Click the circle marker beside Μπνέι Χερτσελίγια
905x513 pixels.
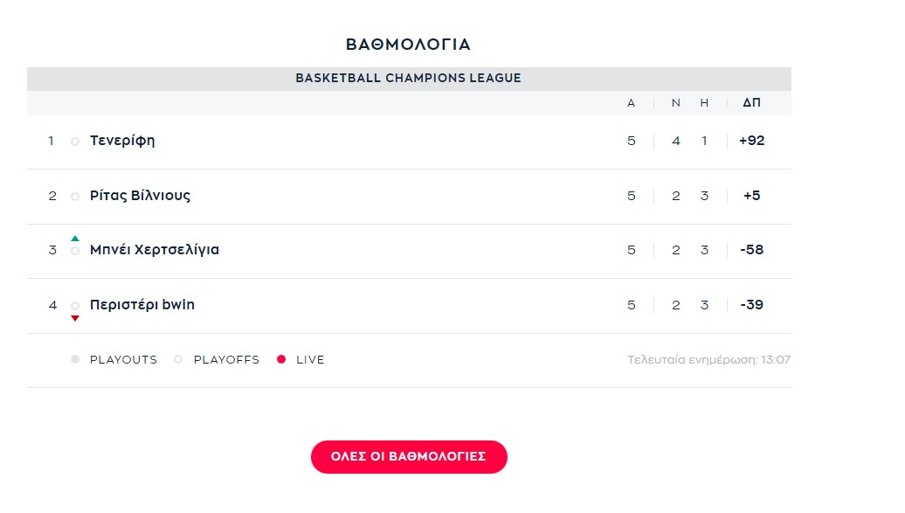pyautogui.click(x=75, y=251)
